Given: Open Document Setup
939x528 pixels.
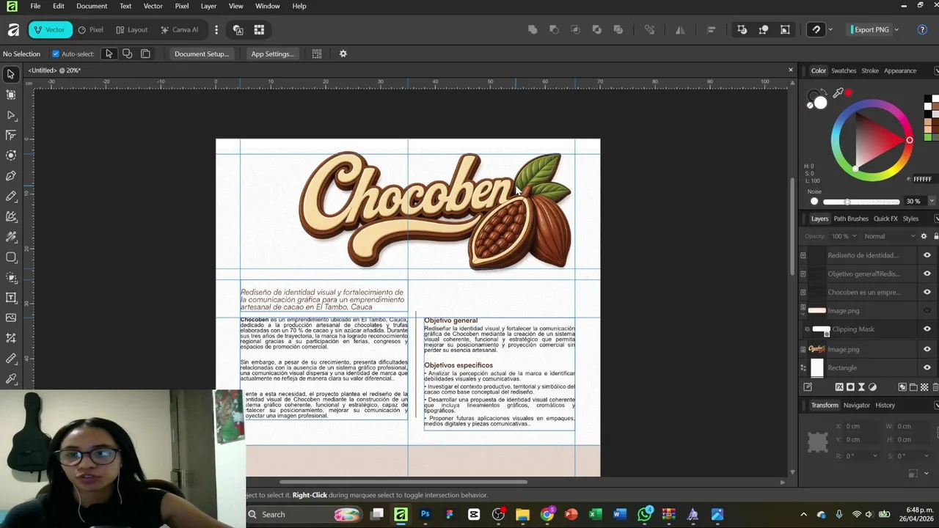Looking at the screenshot, I should (202, 54).
